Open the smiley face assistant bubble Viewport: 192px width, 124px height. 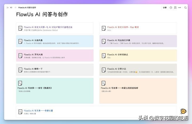pyautogui.click(x=183, y=111)
